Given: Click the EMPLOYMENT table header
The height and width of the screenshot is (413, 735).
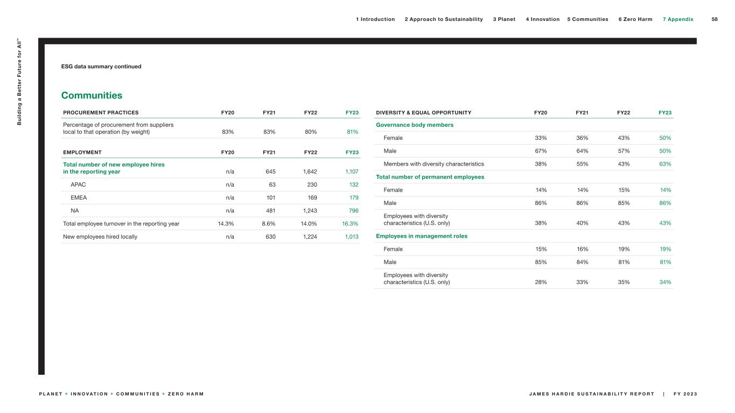Looking at the screenshot, I should pos(82,152).
